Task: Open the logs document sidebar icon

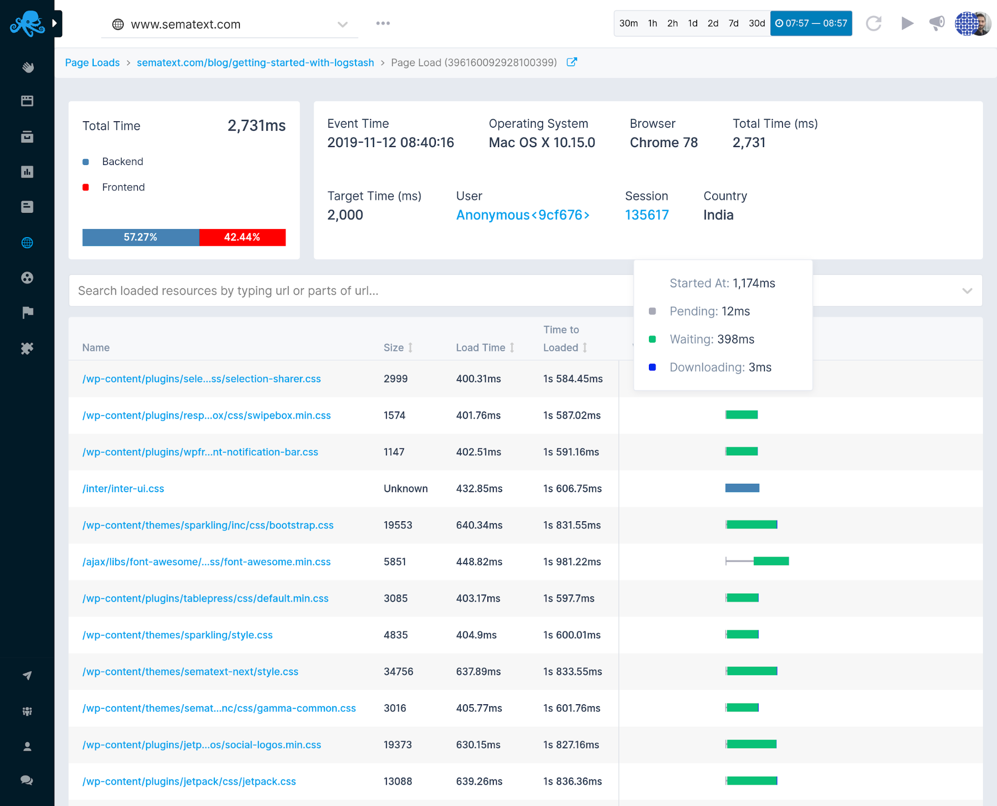Action: point(27,207)
